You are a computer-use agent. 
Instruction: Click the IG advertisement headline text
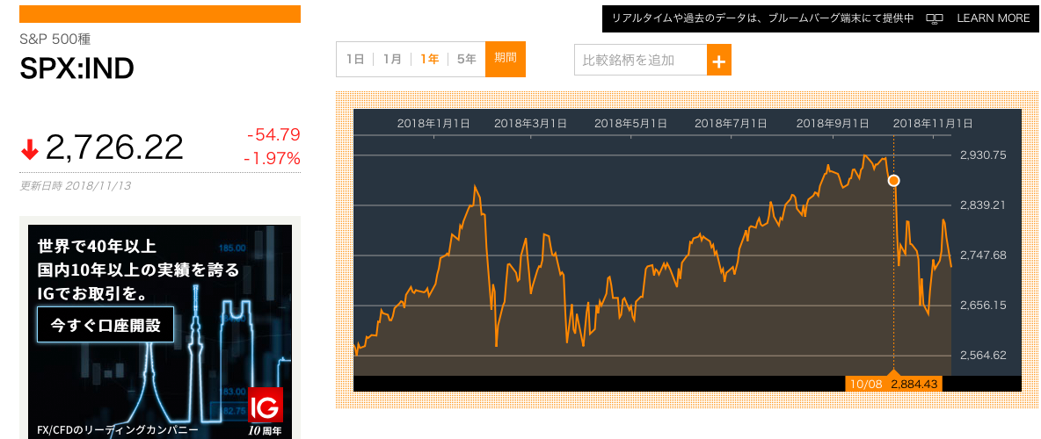click(138, 270)
